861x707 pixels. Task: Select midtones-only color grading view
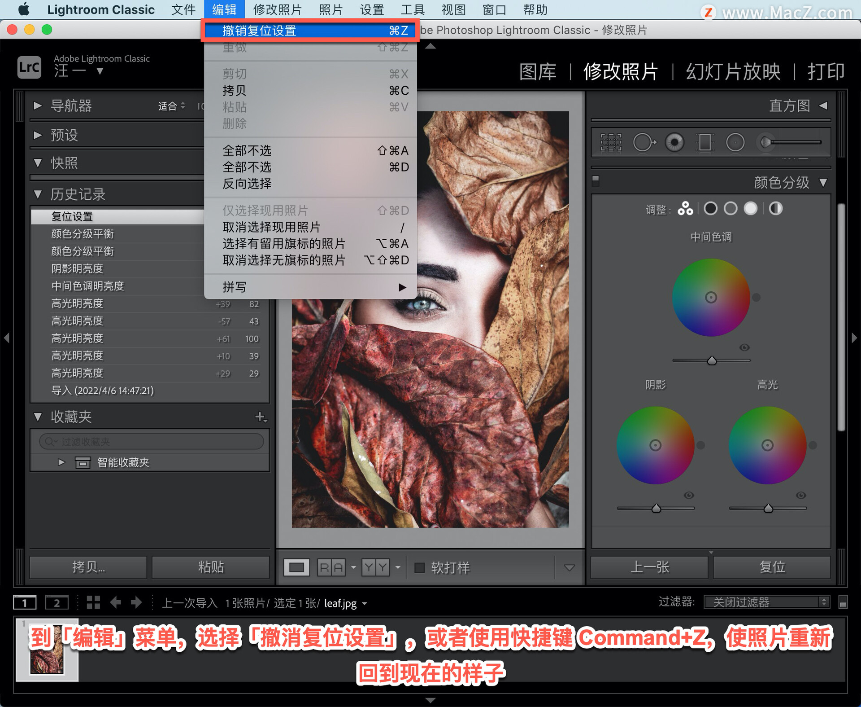tap(731, 209)
